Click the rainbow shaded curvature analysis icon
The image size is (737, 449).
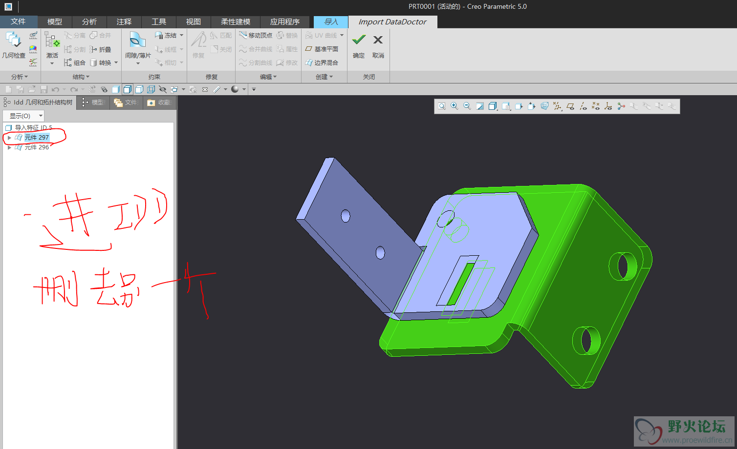[x=33, y=49]
